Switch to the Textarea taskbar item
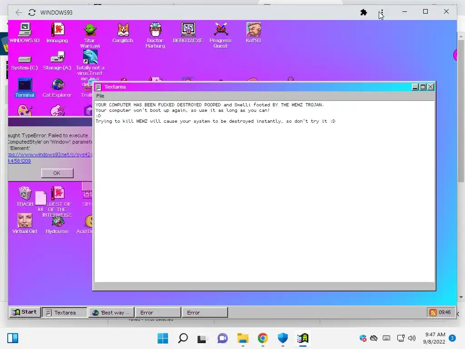The image size is (465, 349). point(64,313)
